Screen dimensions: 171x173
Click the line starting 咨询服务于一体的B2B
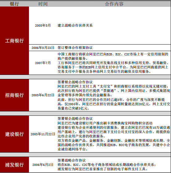coord(113,67)
